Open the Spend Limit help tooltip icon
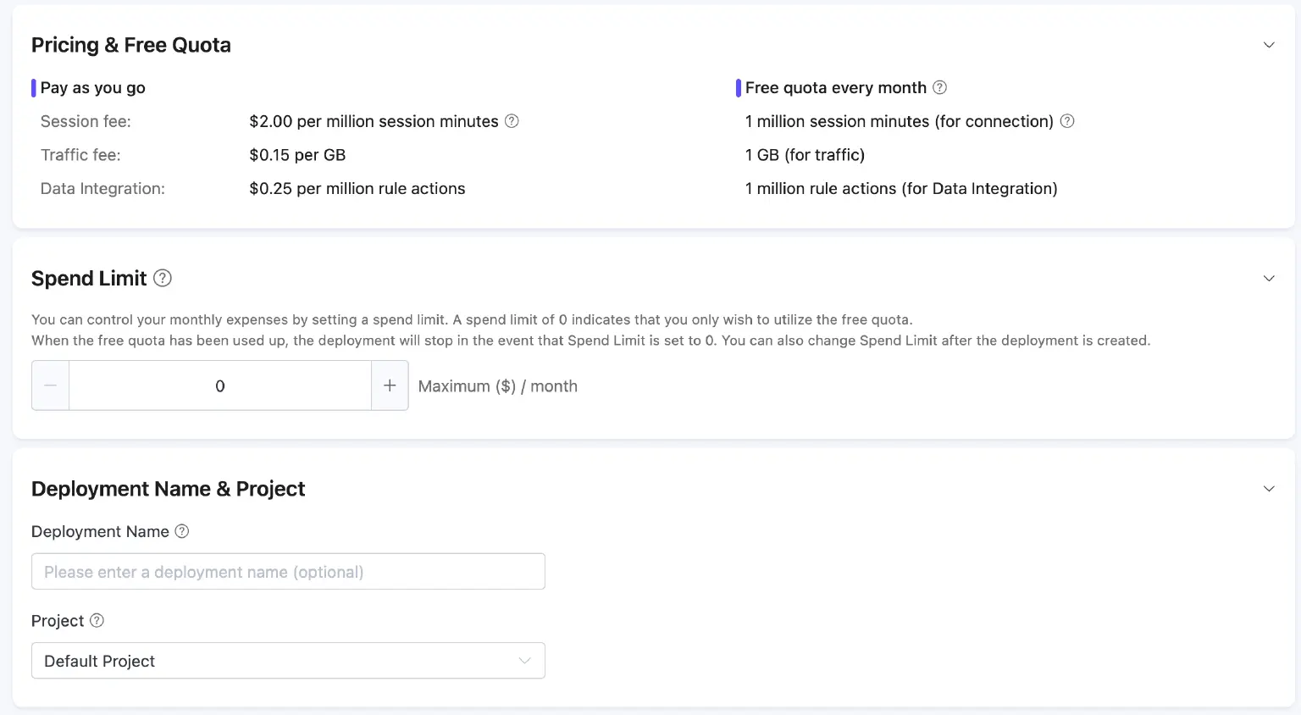The width and height of the screenshot is (1301, 715). click(163, 278)
